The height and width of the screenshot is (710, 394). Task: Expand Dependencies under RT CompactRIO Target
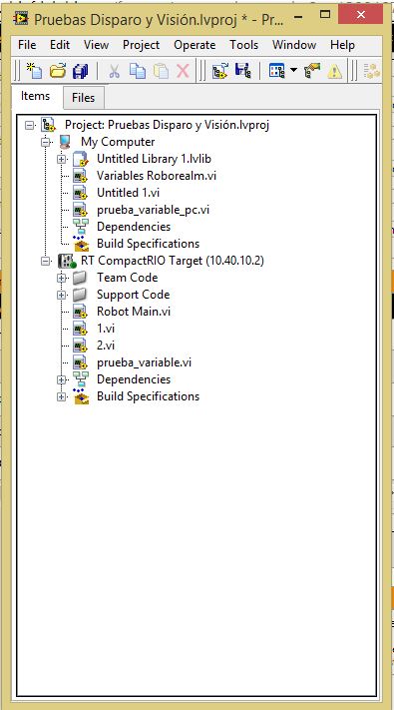pos(61,379)
